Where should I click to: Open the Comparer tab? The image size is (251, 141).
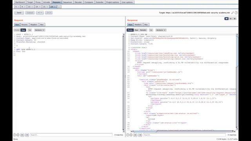[x=89, y=2]
